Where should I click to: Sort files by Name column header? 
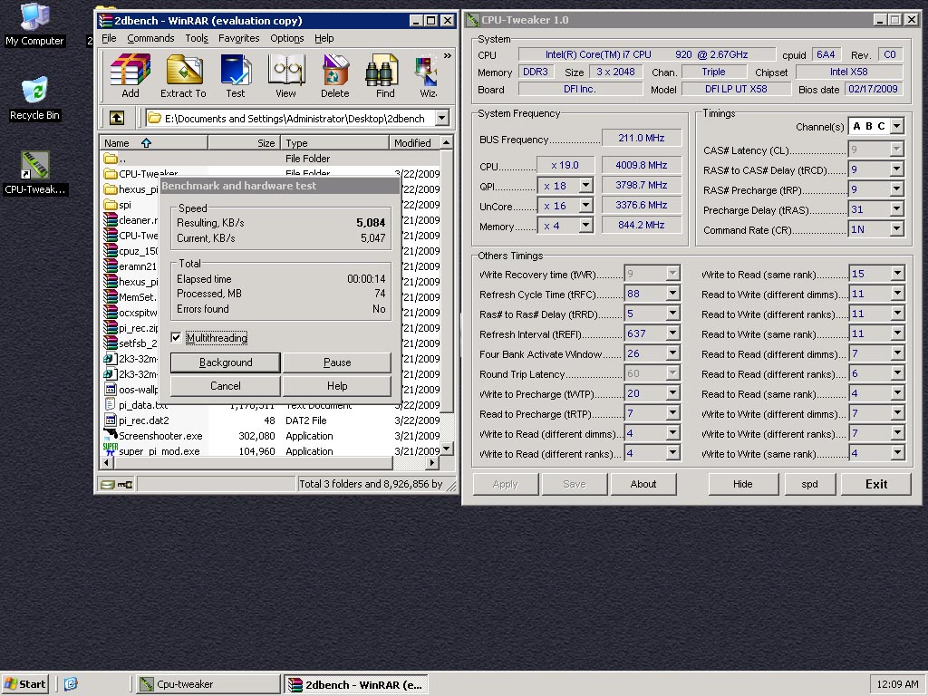tap(154, 142)
